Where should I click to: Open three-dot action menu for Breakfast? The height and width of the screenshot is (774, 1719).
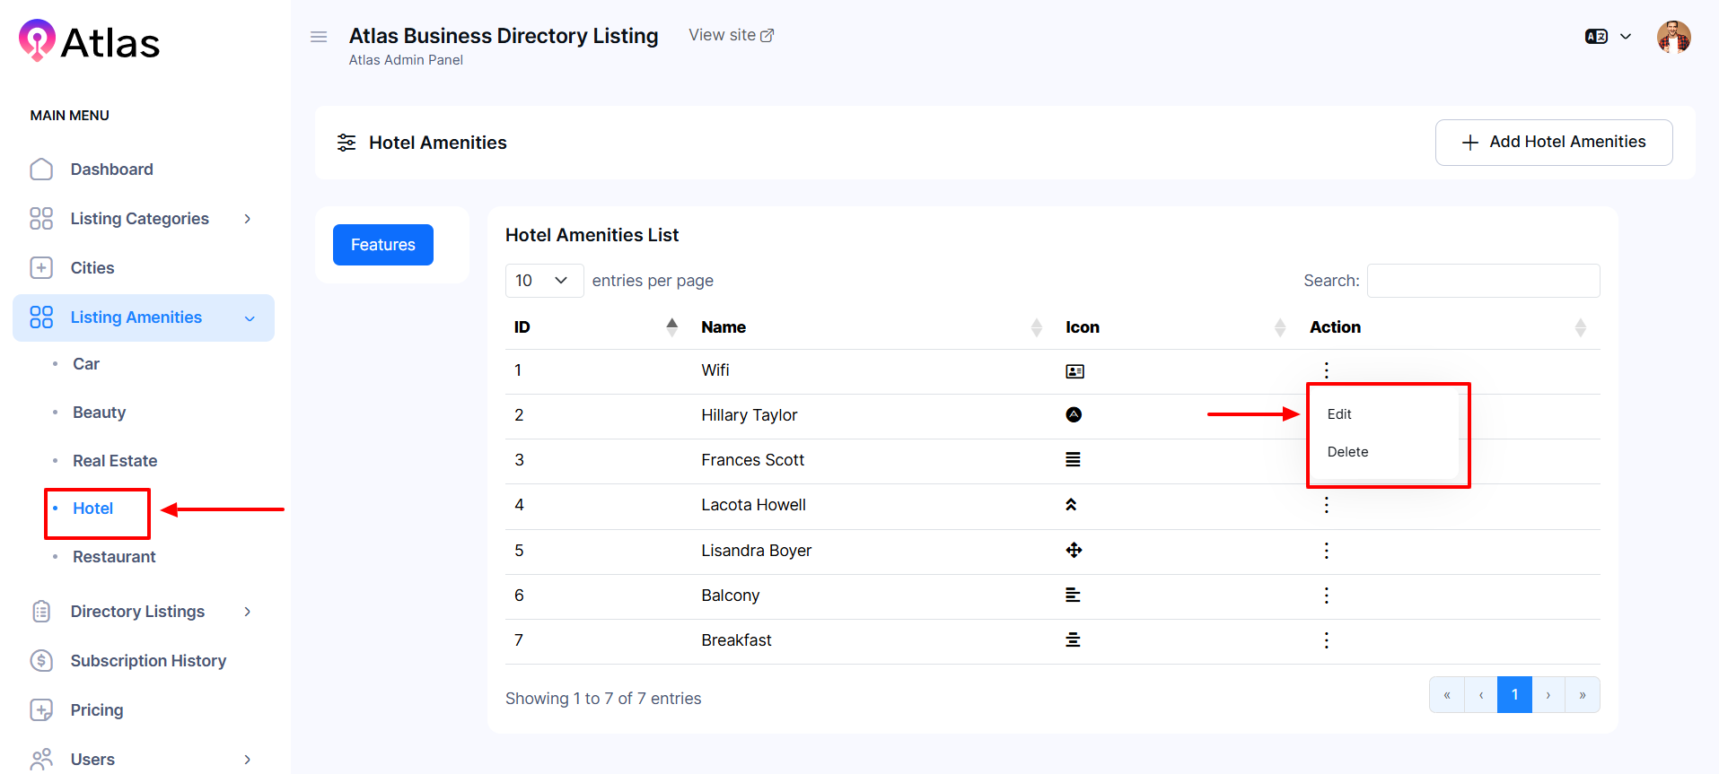[1326, 640]
